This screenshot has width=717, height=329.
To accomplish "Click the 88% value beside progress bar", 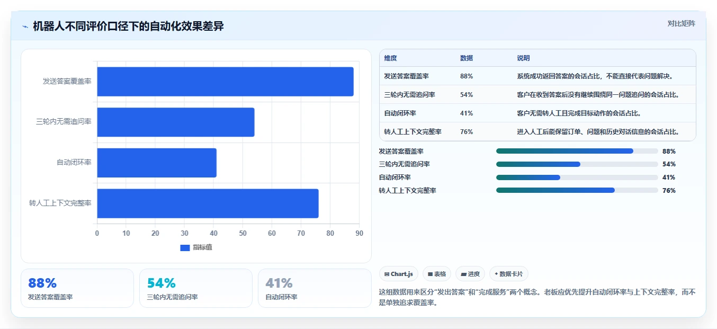I will point(669,151).
